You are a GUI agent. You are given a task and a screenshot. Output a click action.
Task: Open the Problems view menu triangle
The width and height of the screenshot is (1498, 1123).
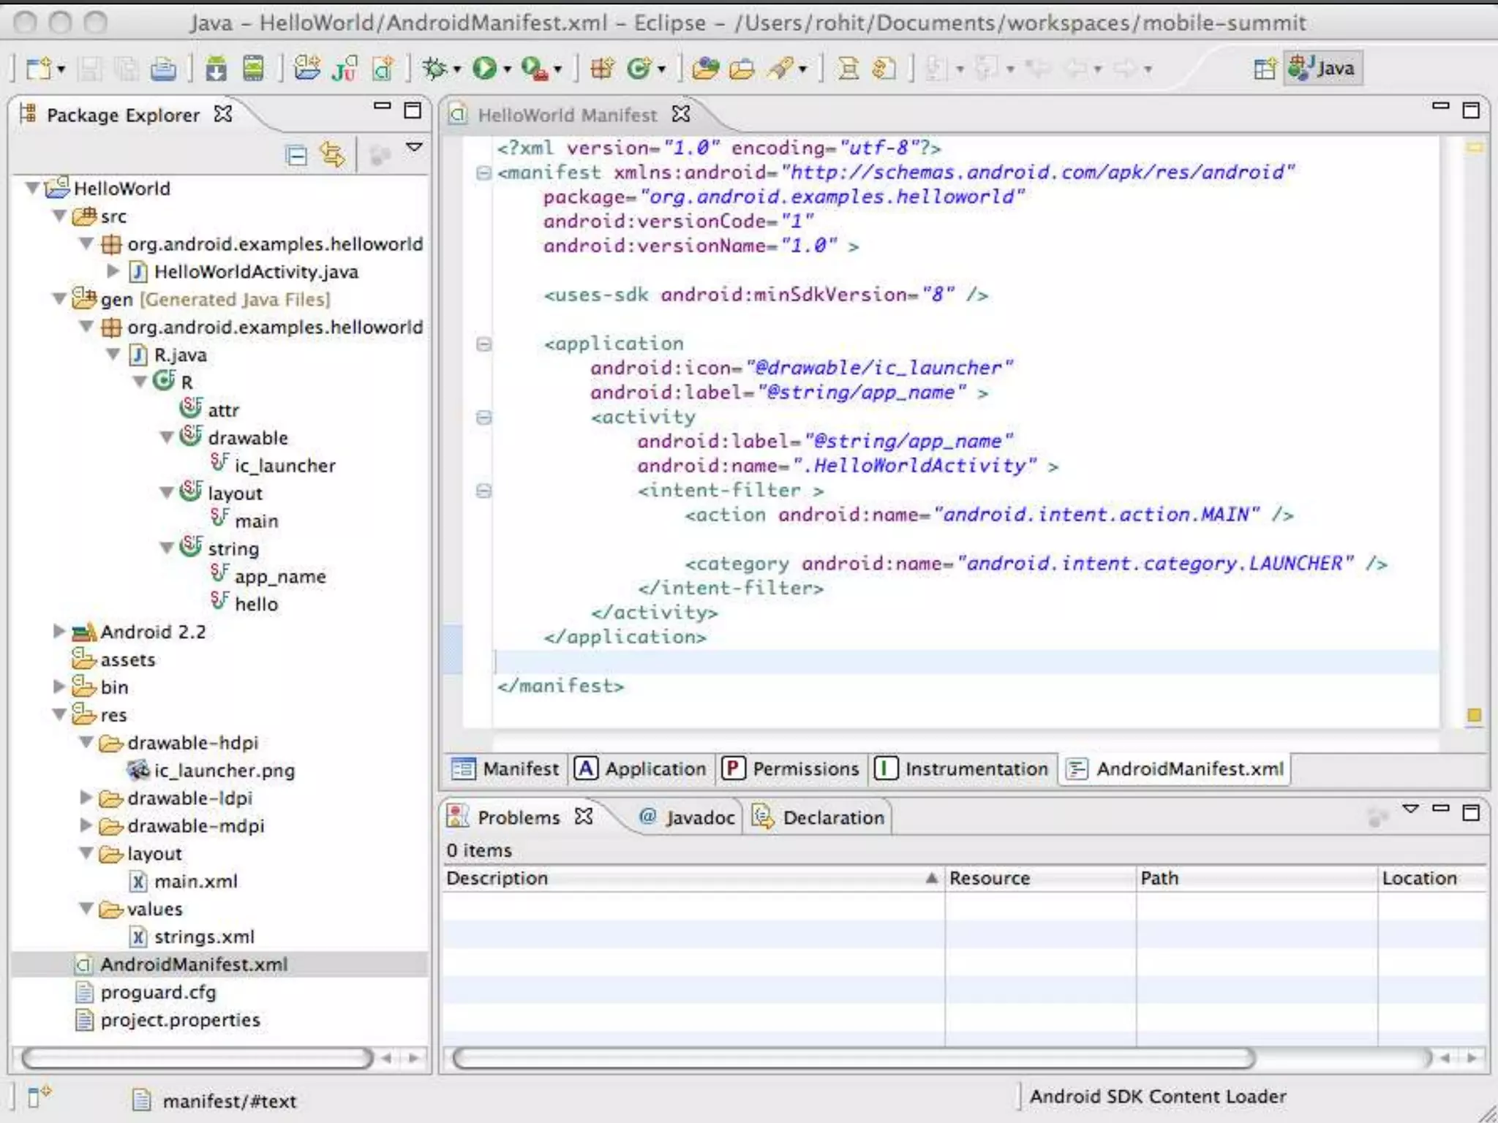coord(1411,809)
